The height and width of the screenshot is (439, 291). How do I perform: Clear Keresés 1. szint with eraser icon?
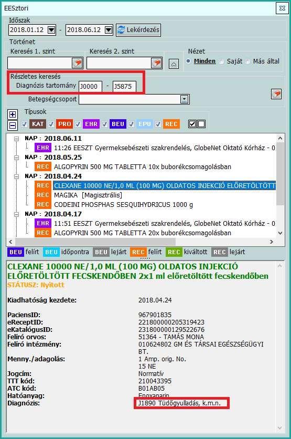coord(77,63)
